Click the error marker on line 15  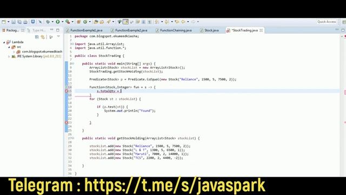pos(66,91)
